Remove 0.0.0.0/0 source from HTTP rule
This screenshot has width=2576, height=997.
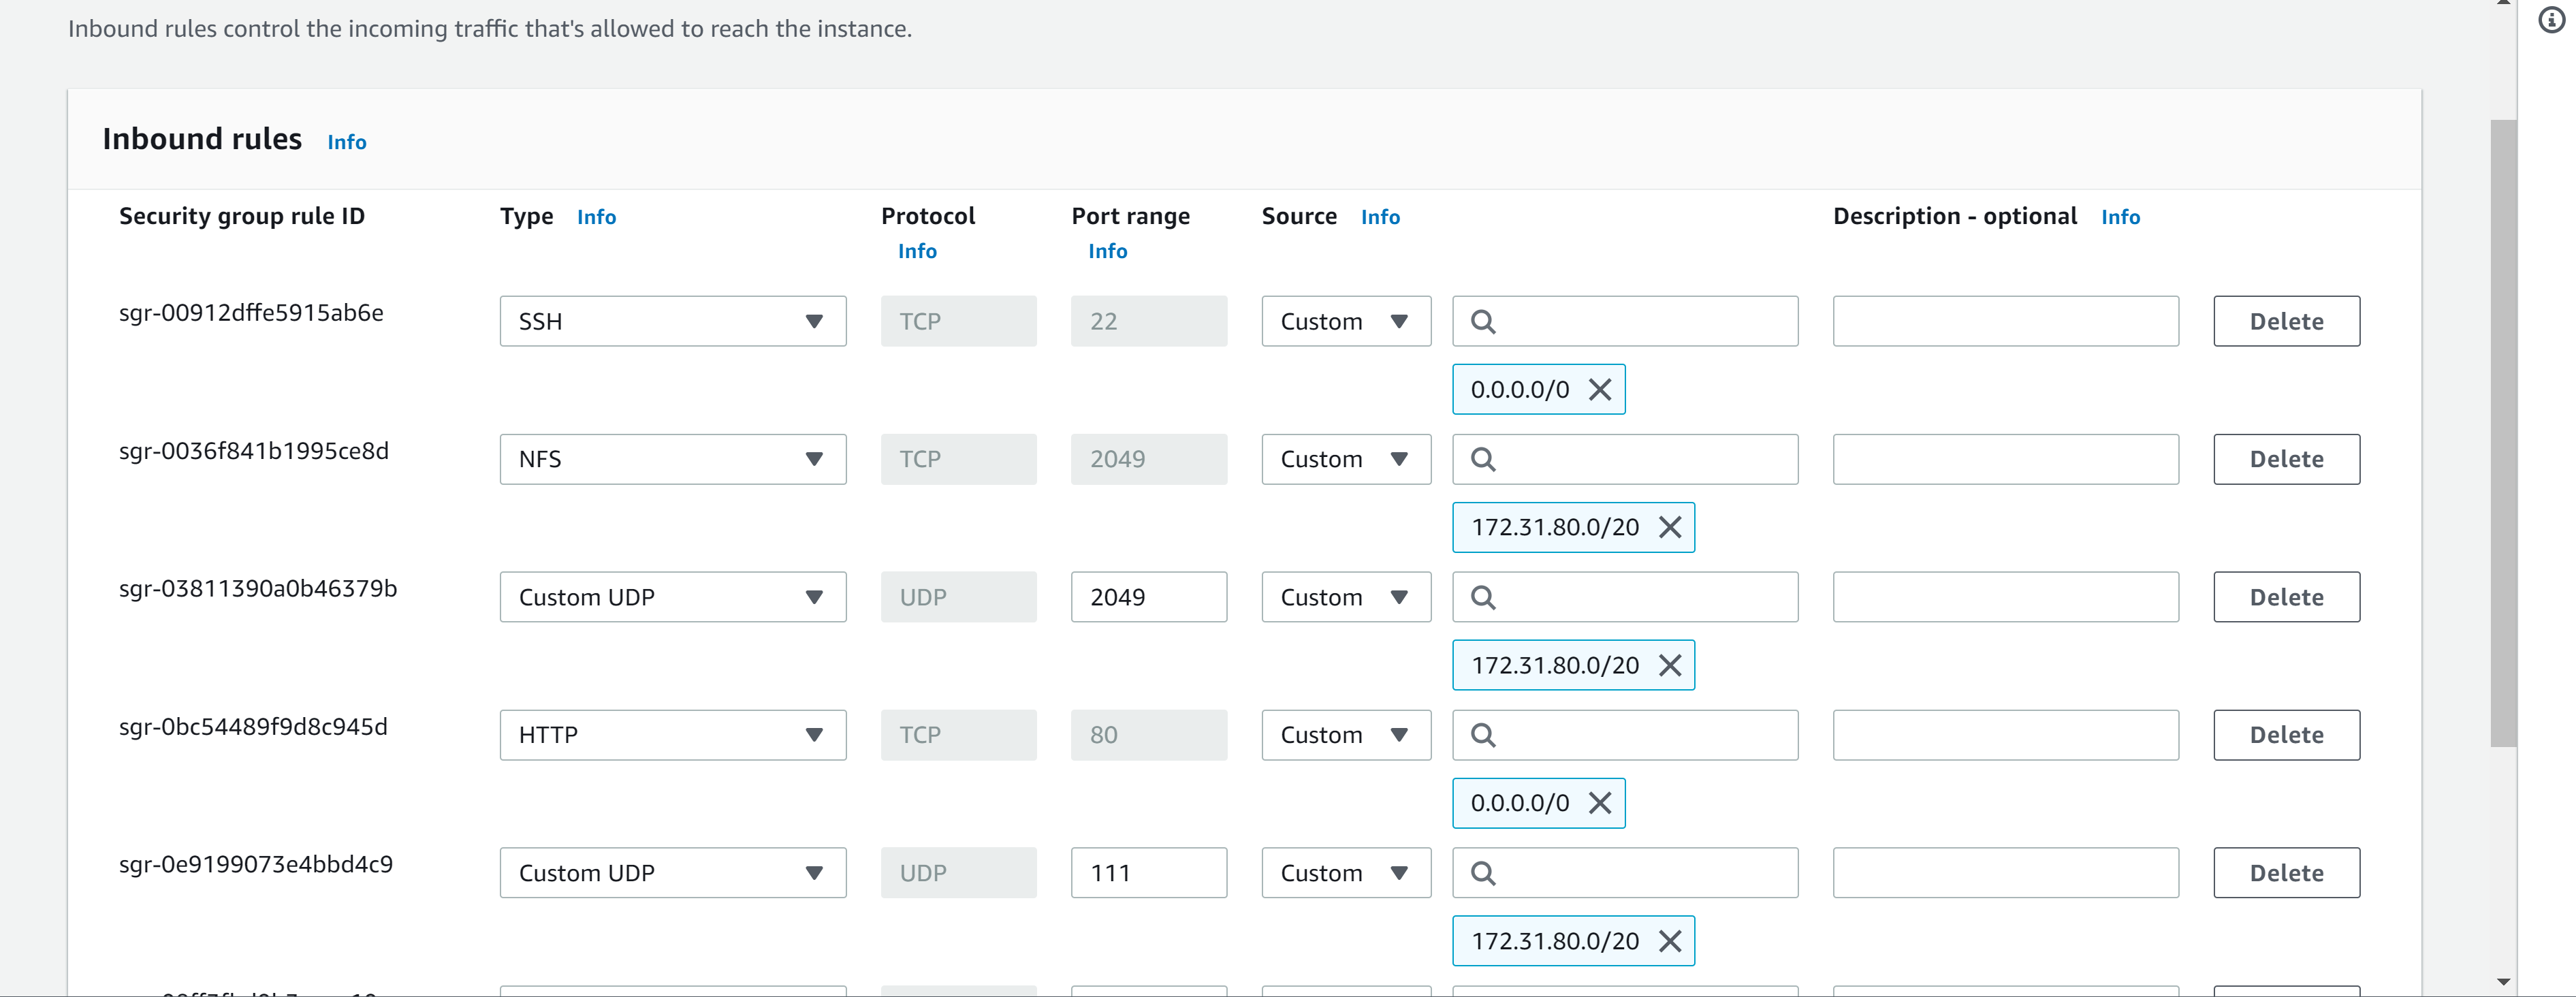(x=1600, y=803)
